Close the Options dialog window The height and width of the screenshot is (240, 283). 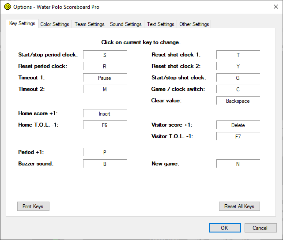pyautogui.click(x=272, y=7)
